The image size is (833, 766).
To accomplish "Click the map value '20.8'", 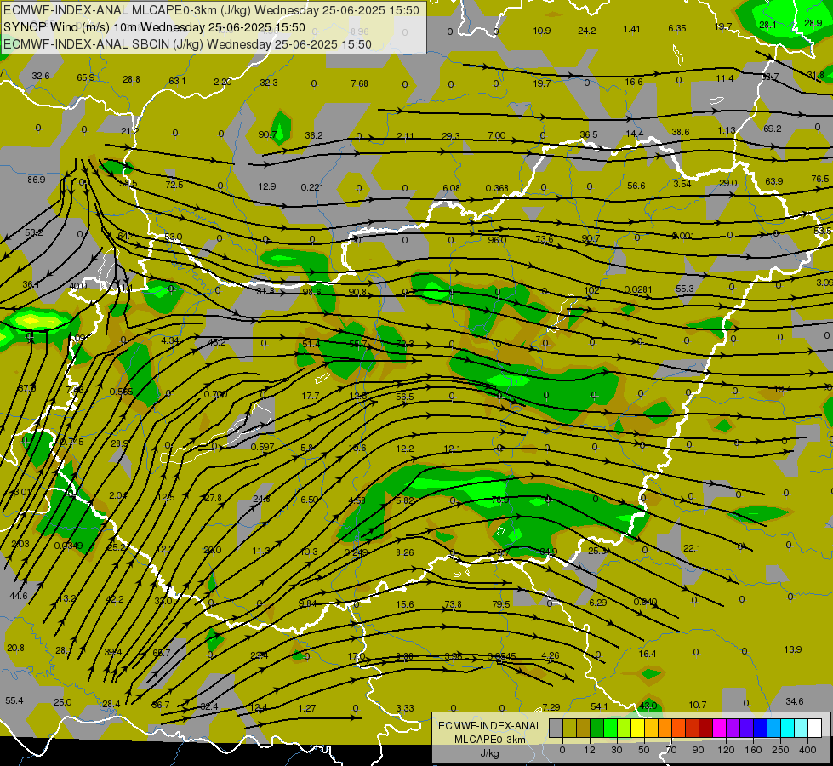I will (15, 648).
